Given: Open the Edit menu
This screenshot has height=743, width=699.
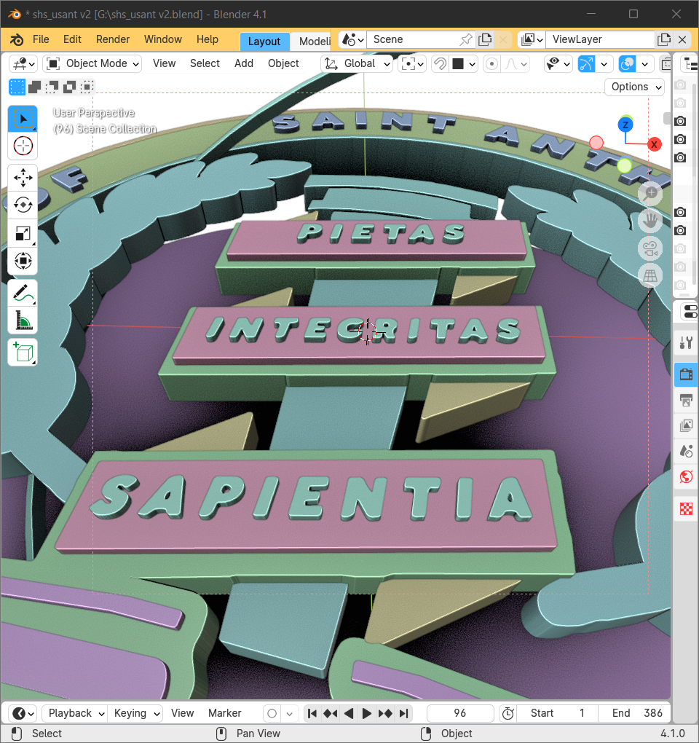Looking at the screenshot, I should (72, 40).
